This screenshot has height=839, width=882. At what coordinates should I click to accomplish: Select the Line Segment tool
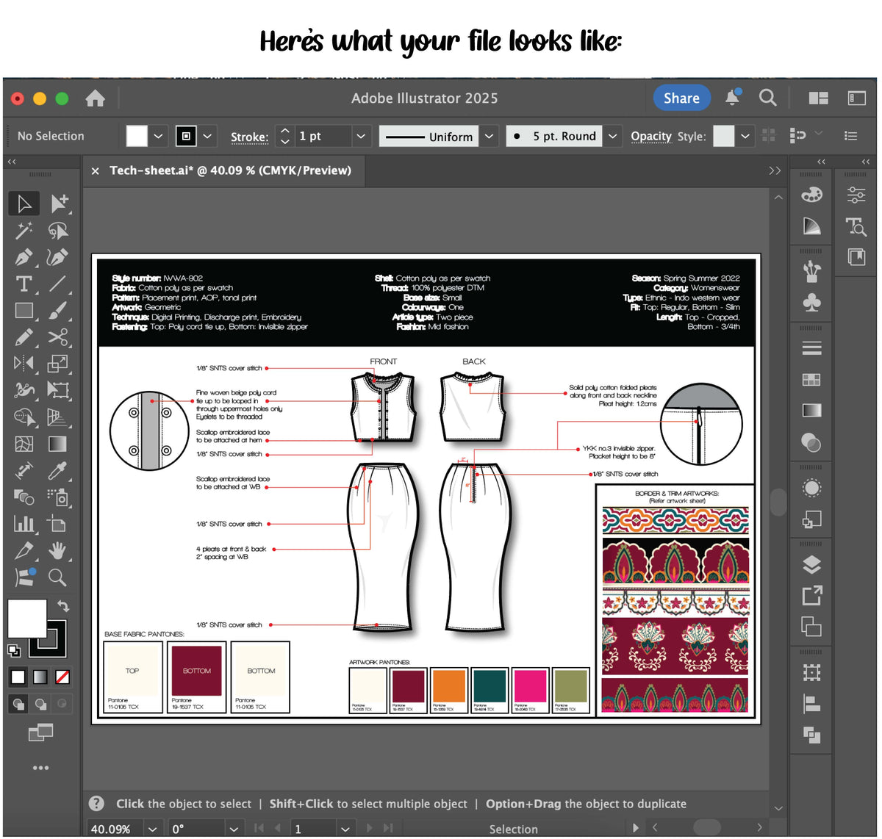pos(58,284)
